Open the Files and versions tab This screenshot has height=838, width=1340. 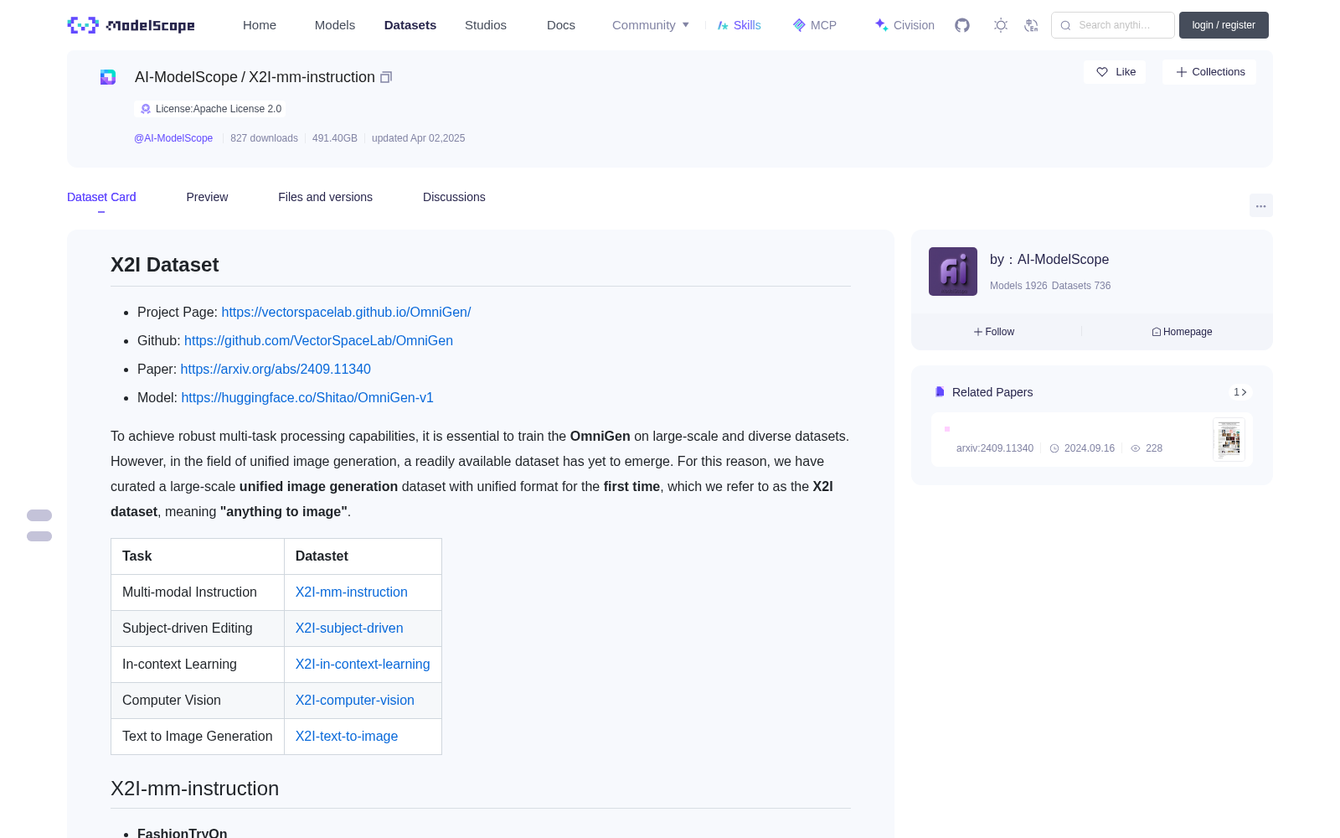pyautogui.click(x=325, y=197)
